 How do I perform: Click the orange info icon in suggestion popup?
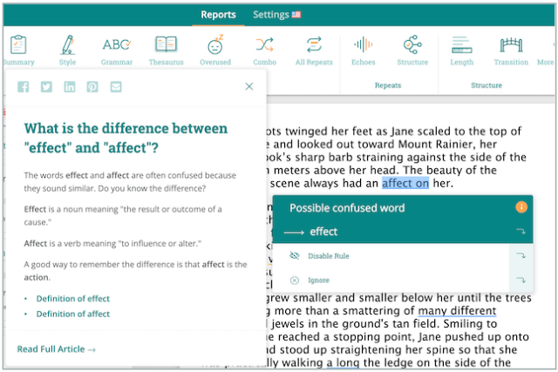[521, 207]
